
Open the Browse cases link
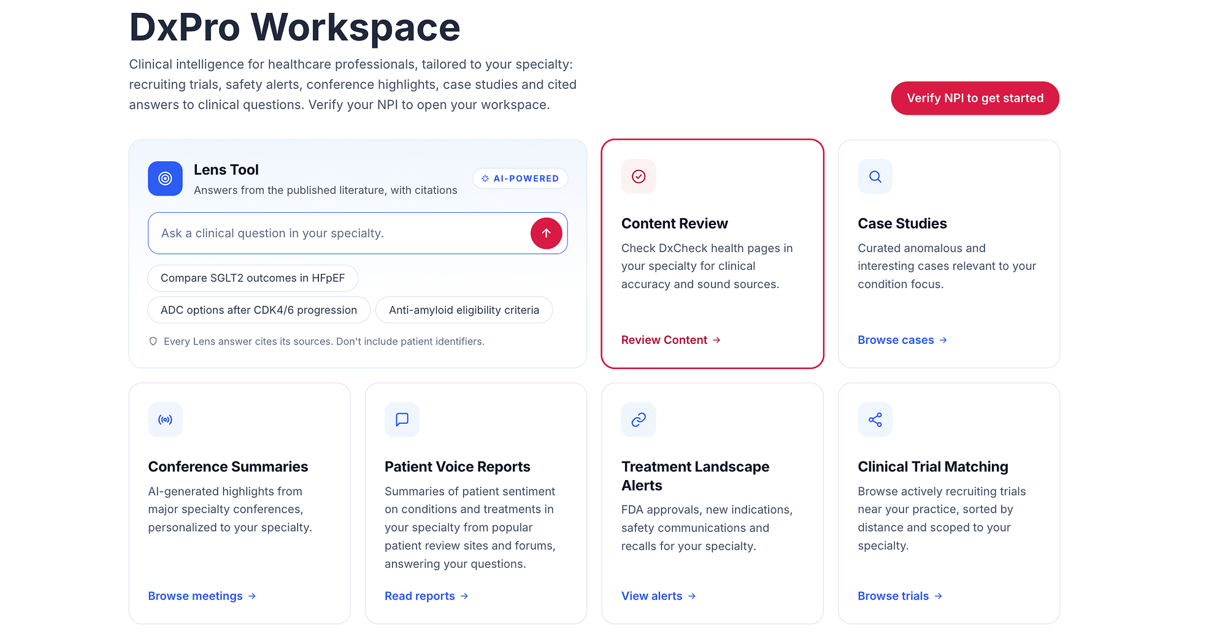pos(902,340)
